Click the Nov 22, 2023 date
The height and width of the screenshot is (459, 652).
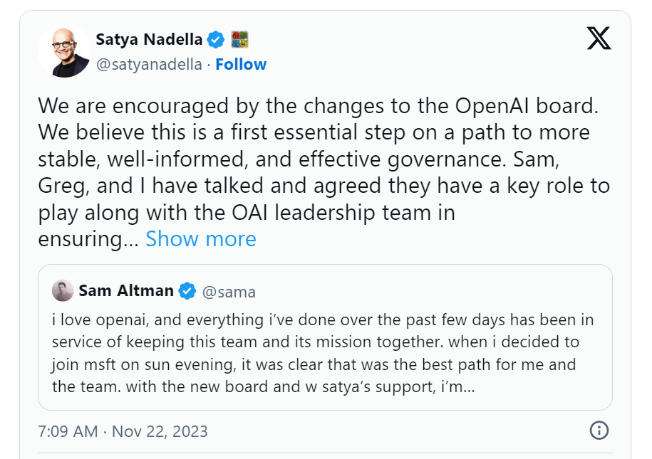pos(160,431)
